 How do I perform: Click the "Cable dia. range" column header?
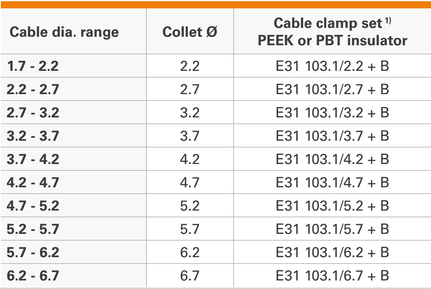pyautogui.click(x=64, y=32)
